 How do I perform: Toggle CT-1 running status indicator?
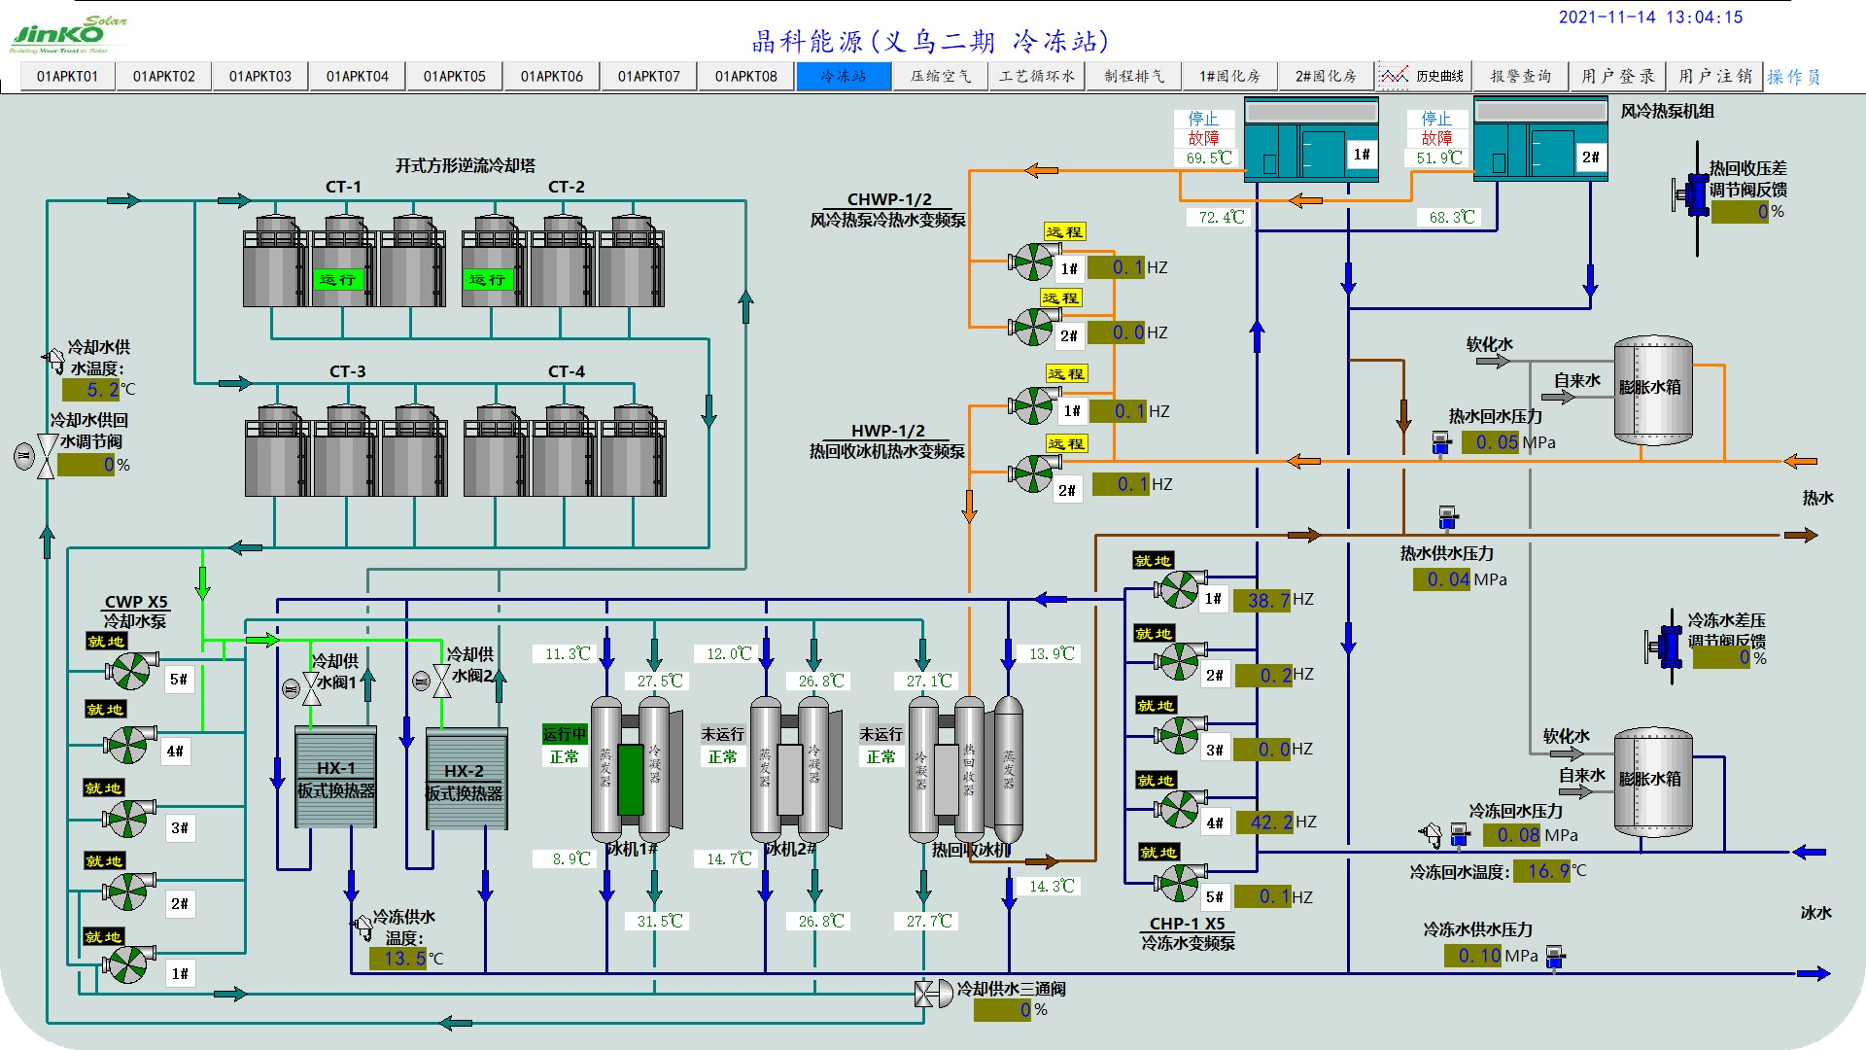point(337,280)
